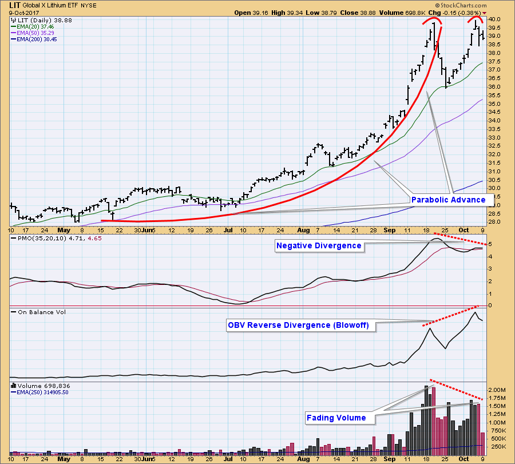Image resolution: width=515 pixels, height=464 pixels.
Task: Click the NYSE exchange label
Action: (89, 6)
